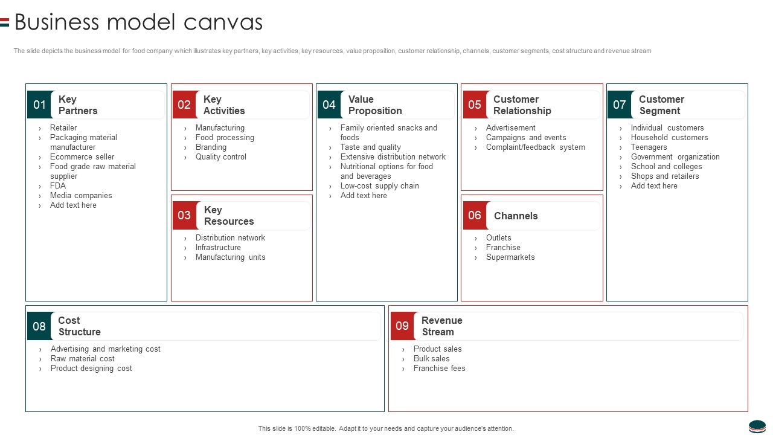
Task: Click the "Teenagers" bullet
Action: pyautogui.click(x=649, y=147)
